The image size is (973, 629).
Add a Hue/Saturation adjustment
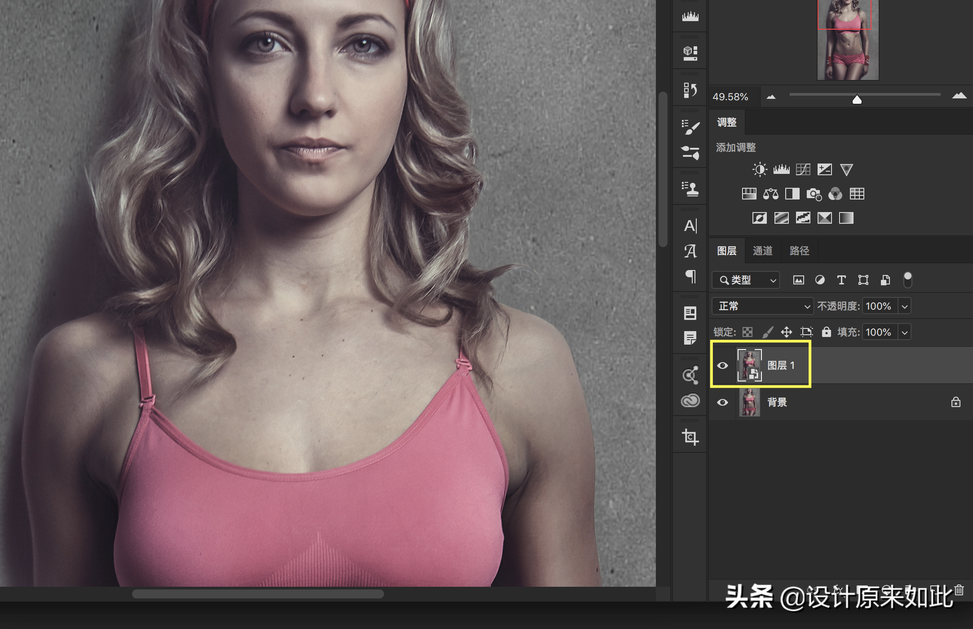click(x=749, y=194)
